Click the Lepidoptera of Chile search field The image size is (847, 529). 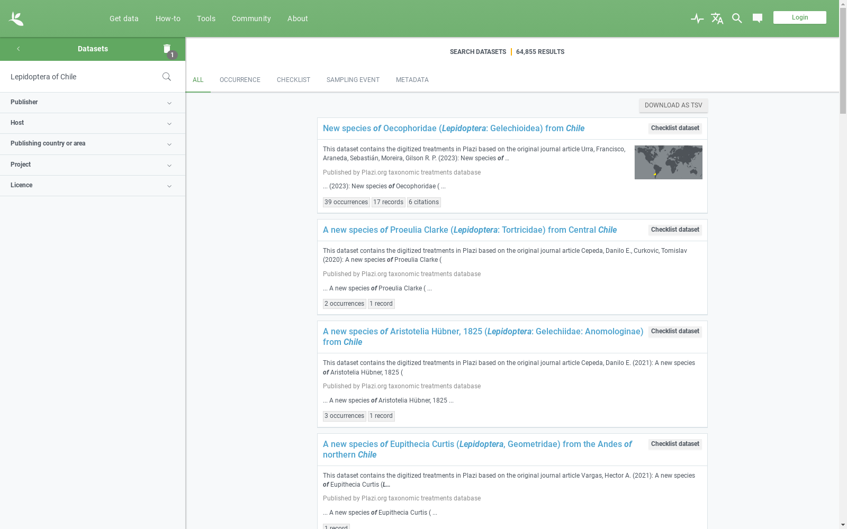tap(82, 77)
